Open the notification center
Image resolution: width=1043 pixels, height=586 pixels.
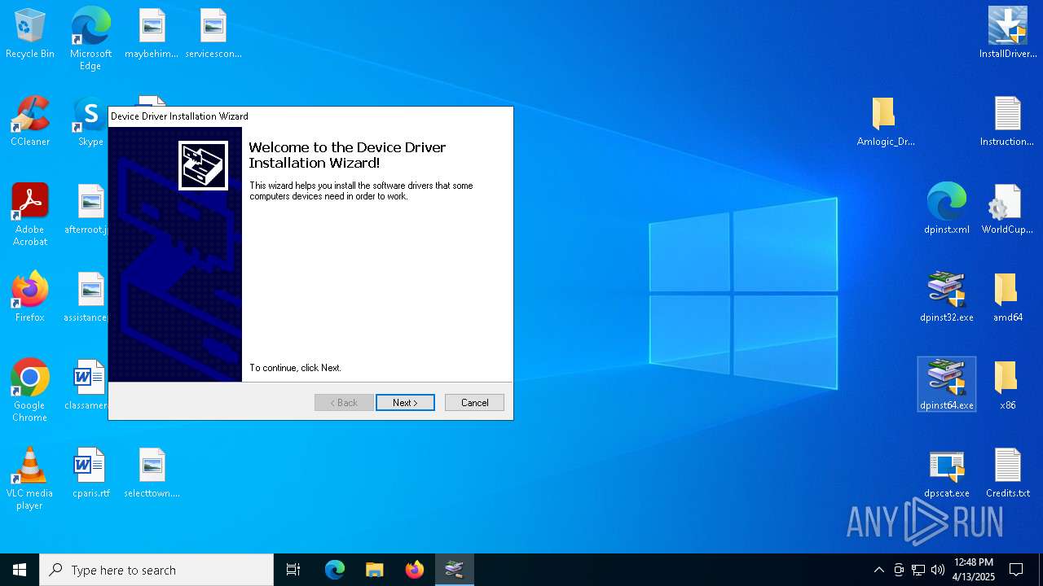coord(1016,570)
